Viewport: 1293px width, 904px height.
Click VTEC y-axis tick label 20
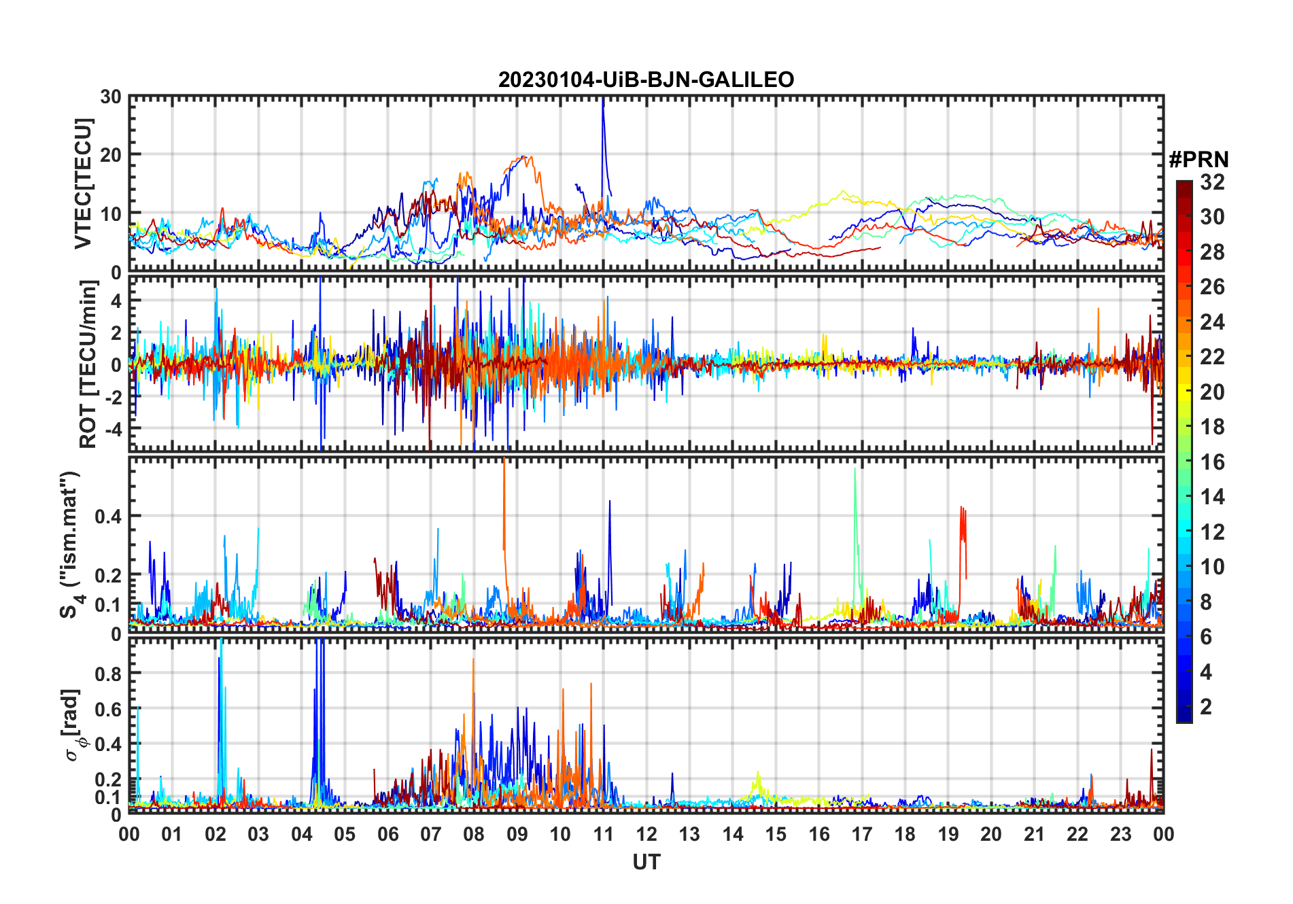(x=111, y=155)
